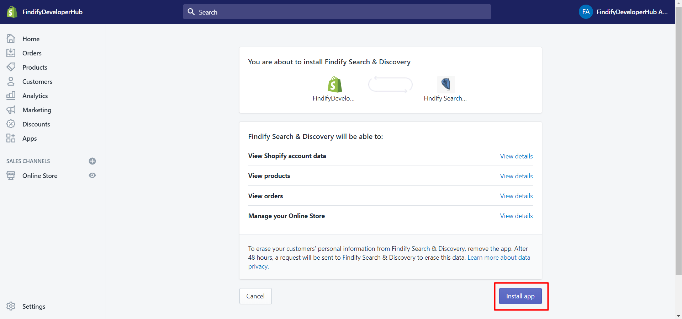Click the scrollbar down arrow
The image size is (682, 319).
click(x=678, y=315)
